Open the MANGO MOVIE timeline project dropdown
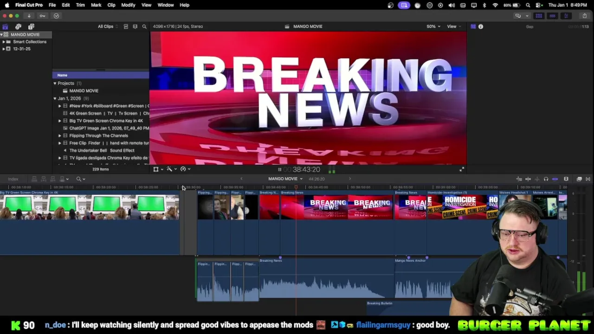 coord(285,179)
